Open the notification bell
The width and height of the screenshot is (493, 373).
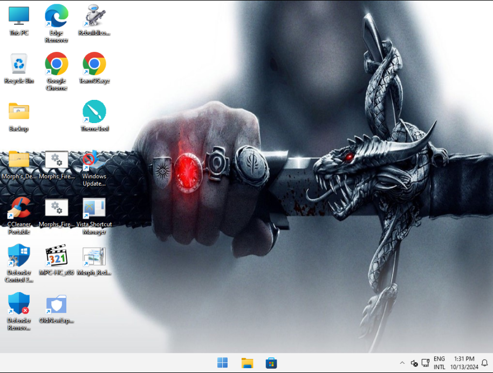tap(485, 363)
